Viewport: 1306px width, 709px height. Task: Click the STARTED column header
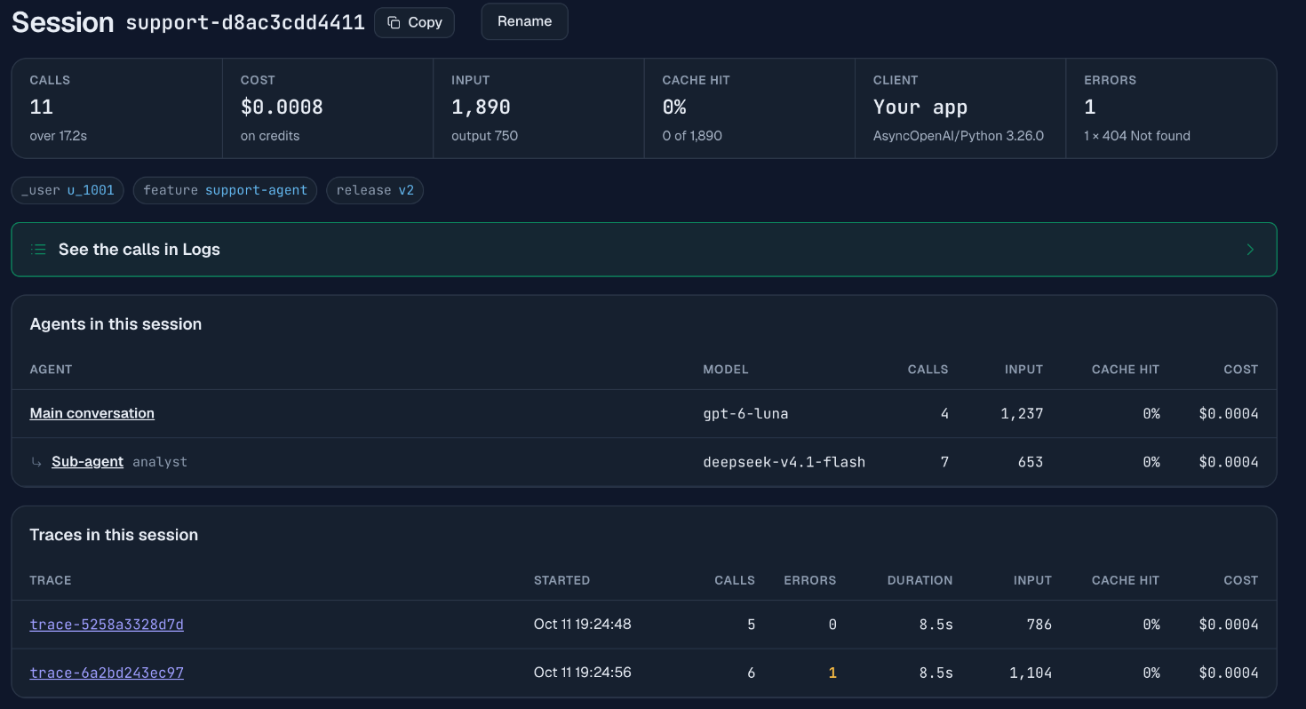click(x=561, y=580)
